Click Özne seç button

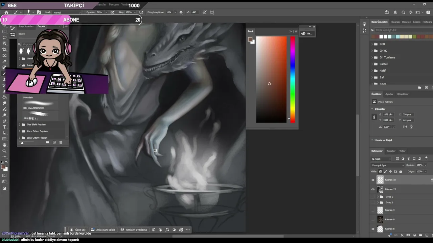click(x=77, y=230)
